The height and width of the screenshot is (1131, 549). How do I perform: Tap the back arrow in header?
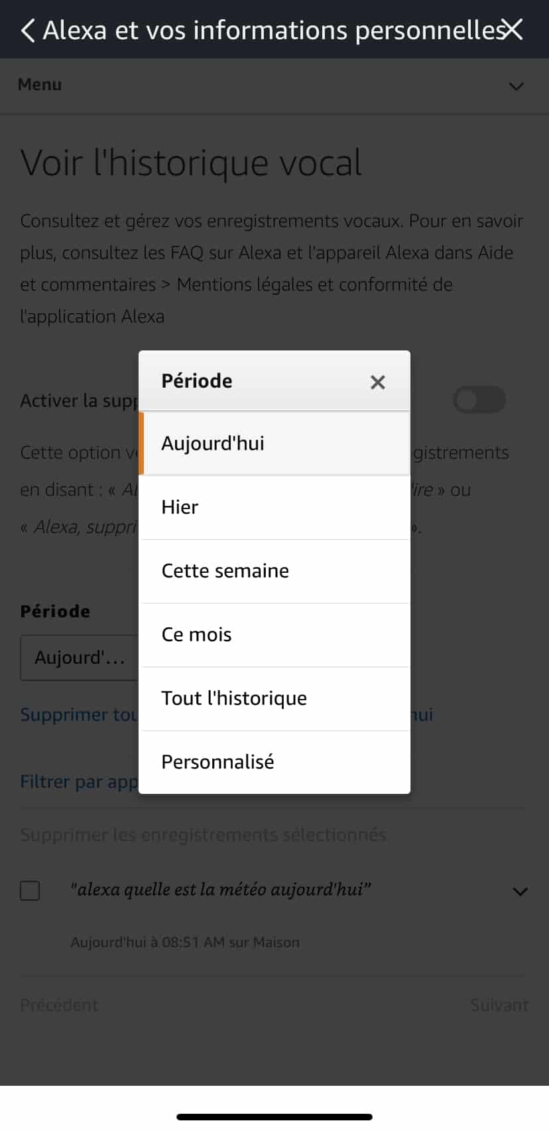click(28, 31)
